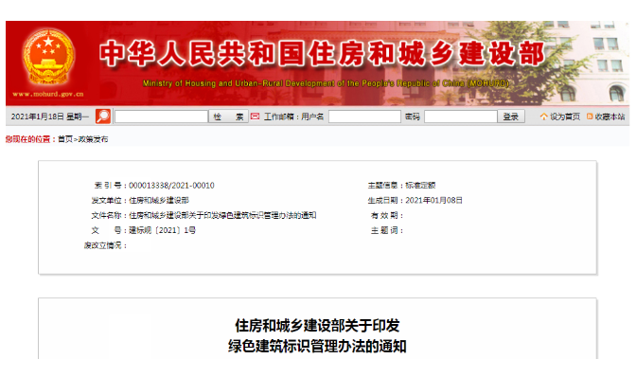Click the 设为首页 link

pos(565,117)
